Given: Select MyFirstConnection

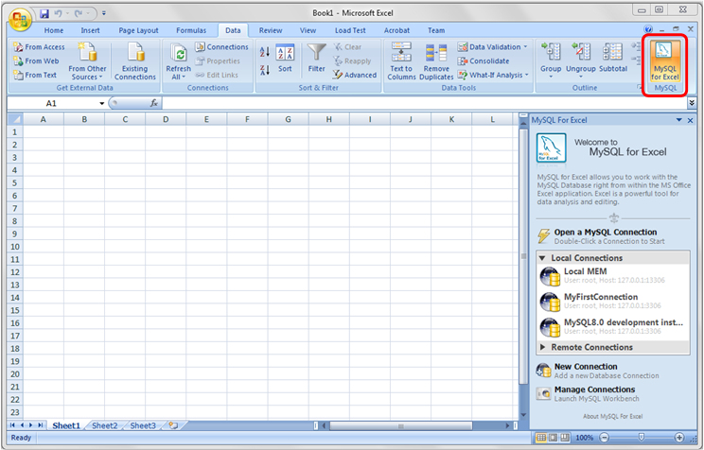Looking at the screenshot, I should (613, 302).
